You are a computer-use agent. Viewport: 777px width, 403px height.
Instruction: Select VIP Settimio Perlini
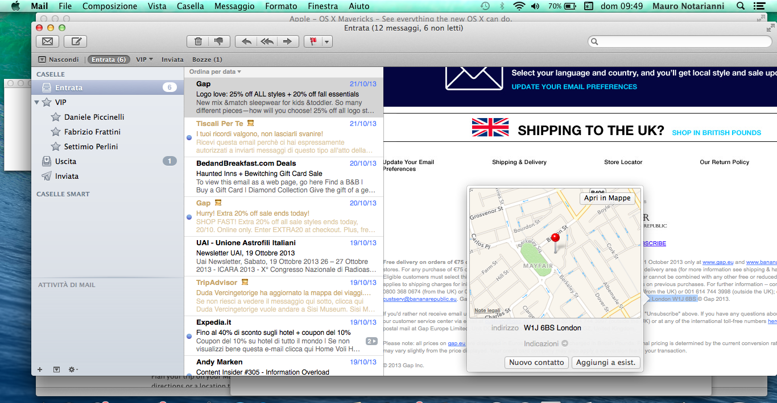point(91,146)
